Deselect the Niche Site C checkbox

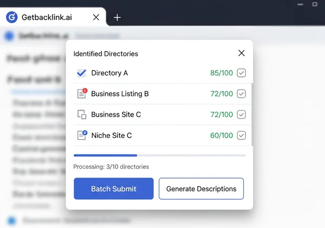[242, 135]
